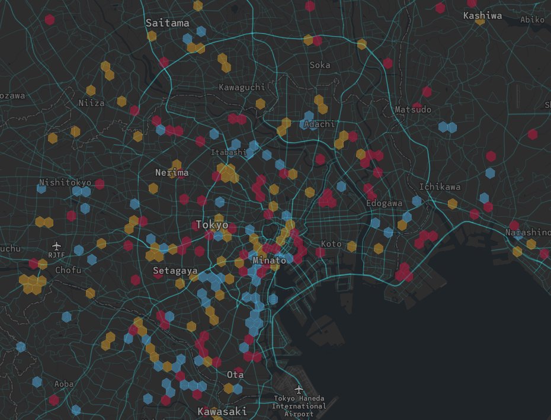Select the Kawasaki label

pos(222,412)
